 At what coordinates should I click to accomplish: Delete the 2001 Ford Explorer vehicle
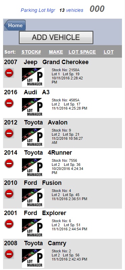(9, 224)
